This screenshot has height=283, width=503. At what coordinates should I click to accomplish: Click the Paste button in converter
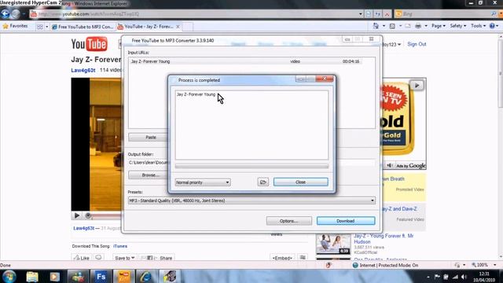pos(150,138)
